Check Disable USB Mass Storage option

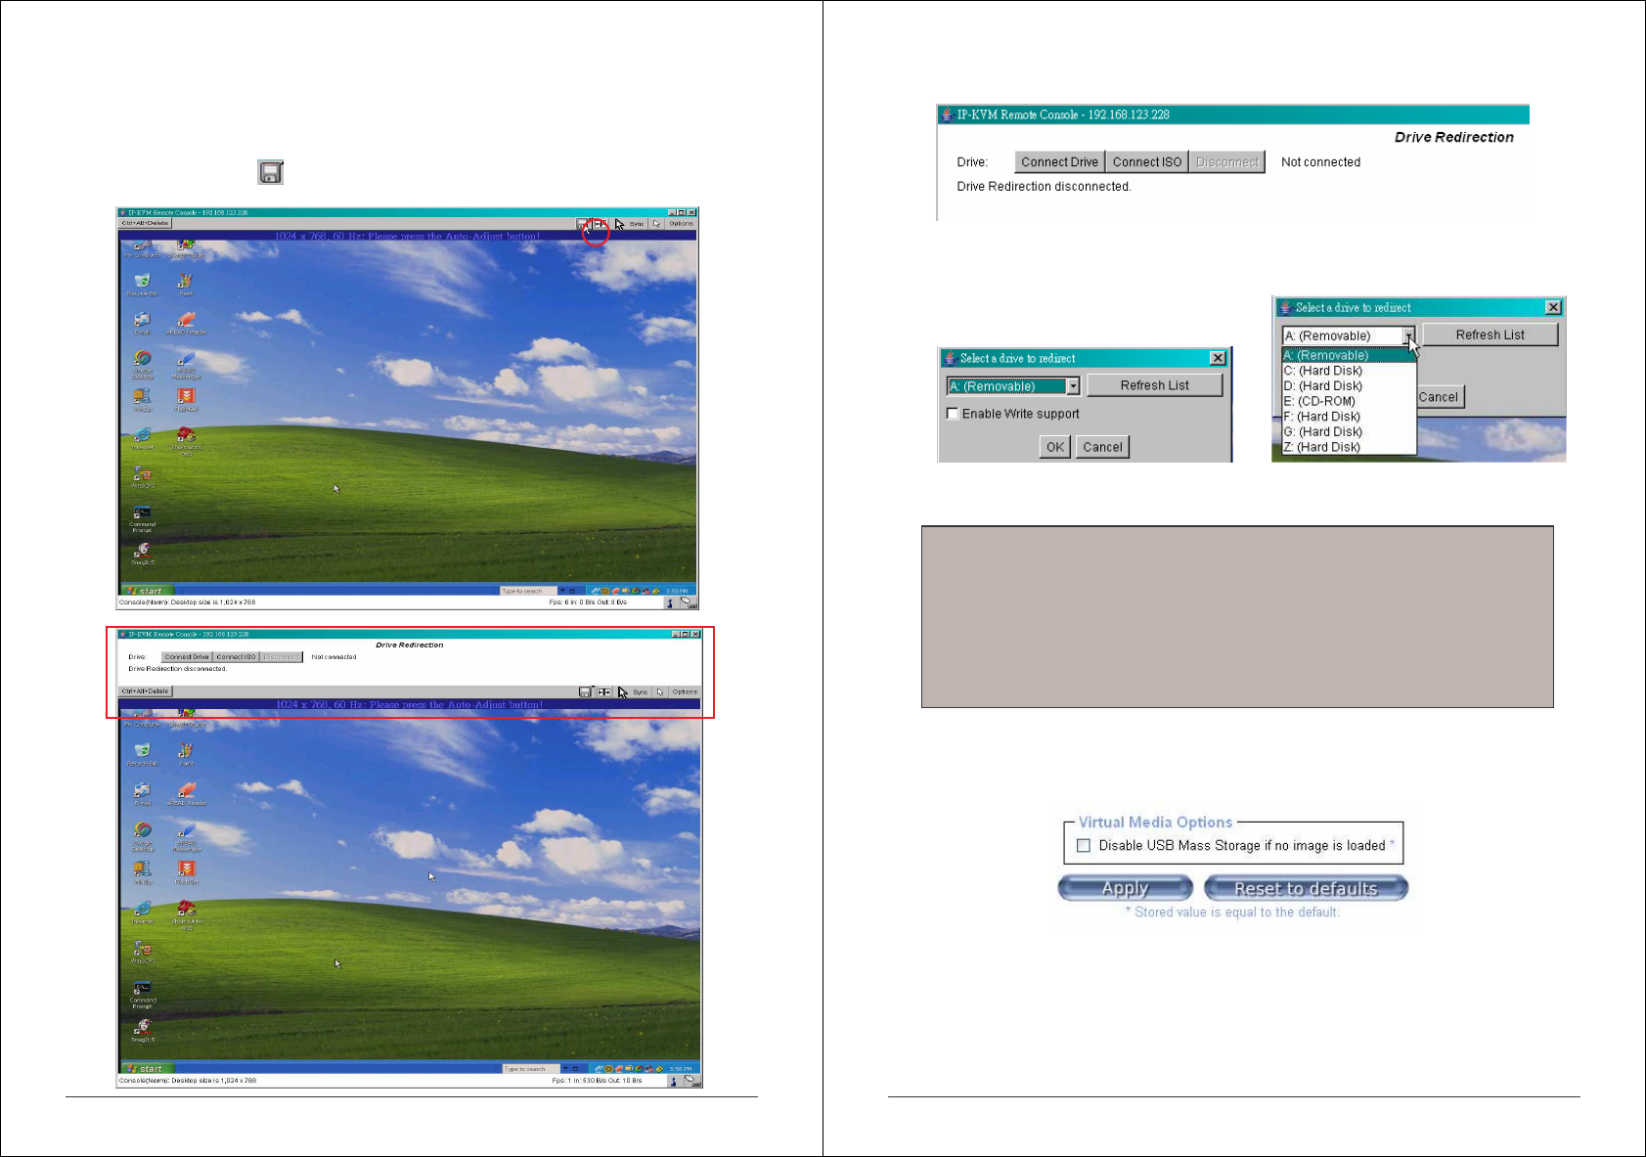click(1084, 846)
